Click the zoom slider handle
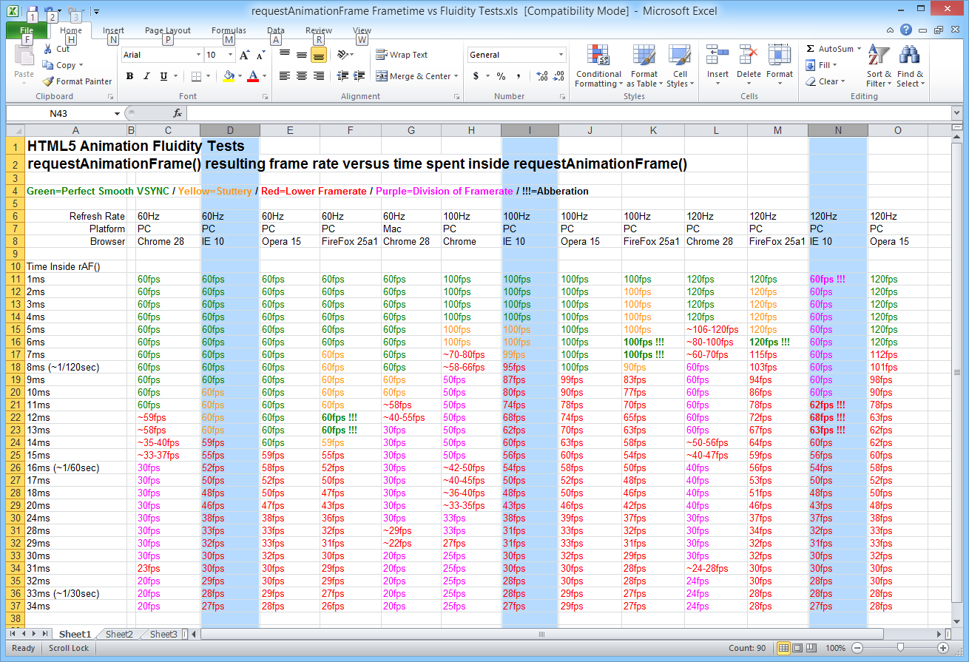The image size is (969, 662). 900,648
